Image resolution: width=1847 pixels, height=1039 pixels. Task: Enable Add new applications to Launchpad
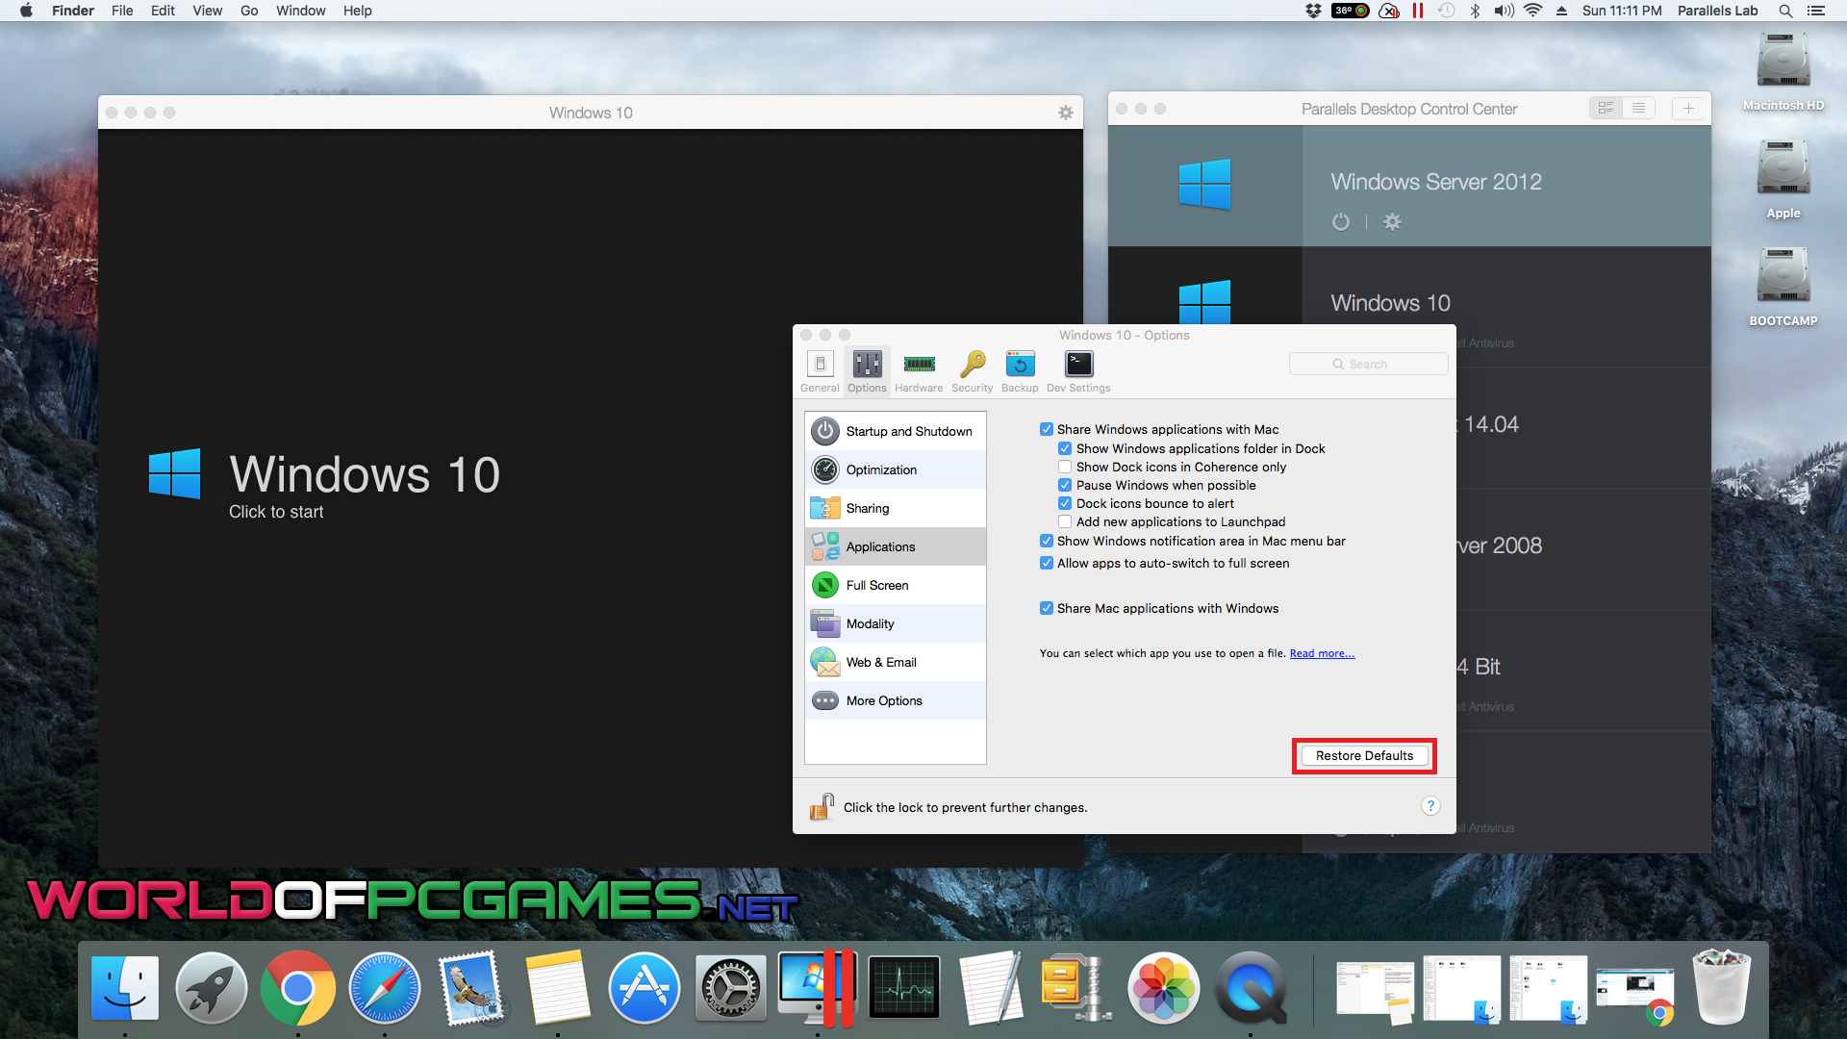[x=1065, y=521]
